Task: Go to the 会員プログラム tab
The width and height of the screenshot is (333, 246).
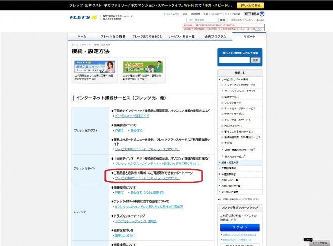Action: [215, 37]
